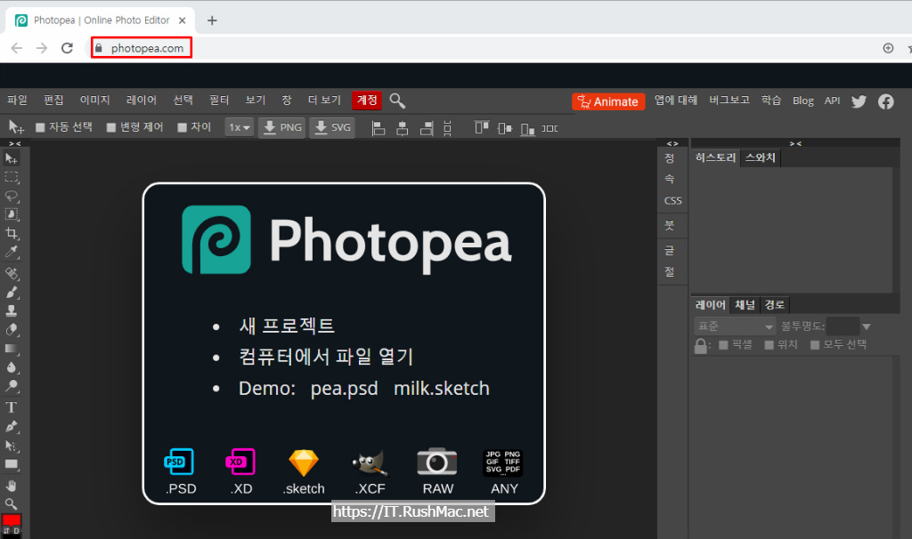
Task: Select the Hand tool
Action: [12, 485]
